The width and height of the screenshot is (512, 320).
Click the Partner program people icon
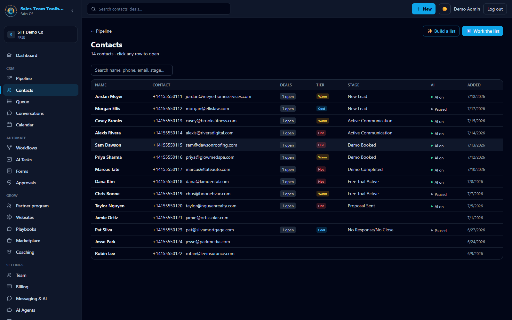[x=9, y=205]
